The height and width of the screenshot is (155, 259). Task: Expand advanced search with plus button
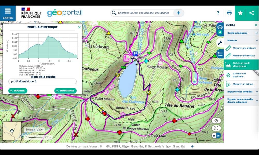(178, 13)
